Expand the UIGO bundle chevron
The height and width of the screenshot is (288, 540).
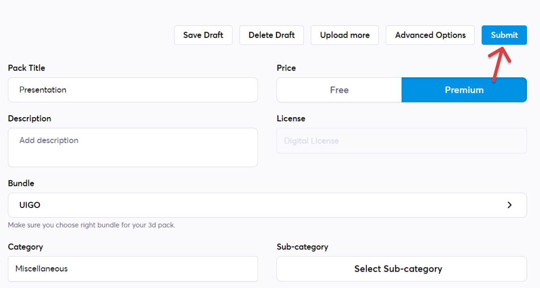coord(510,205)
